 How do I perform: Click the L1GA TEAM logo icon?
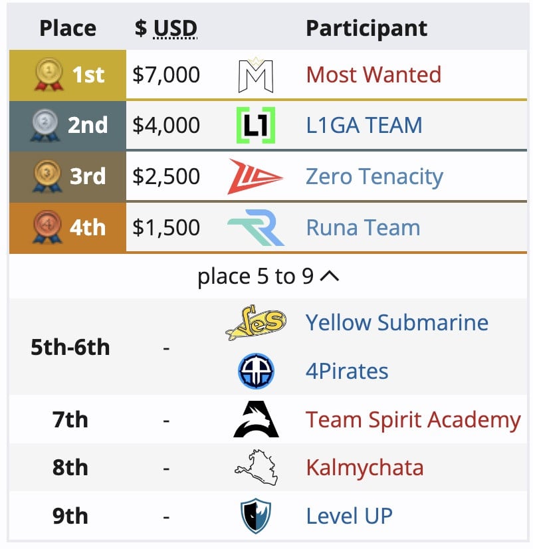256,126
